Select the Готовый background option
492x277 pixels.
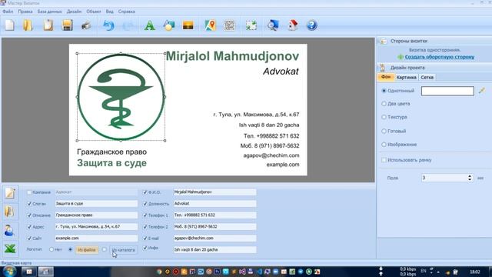tap(384, 131)
